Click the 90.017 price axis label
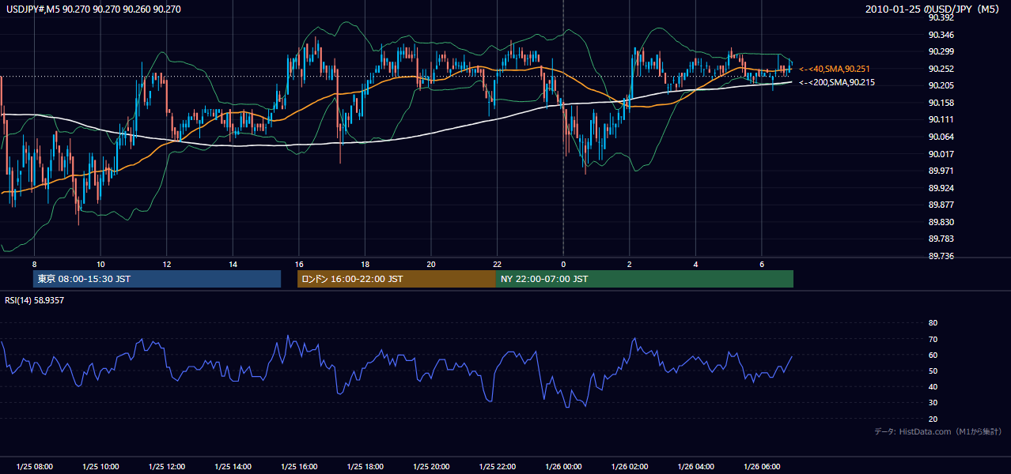This screenshot has height=474, width=1011. [940, 154]
